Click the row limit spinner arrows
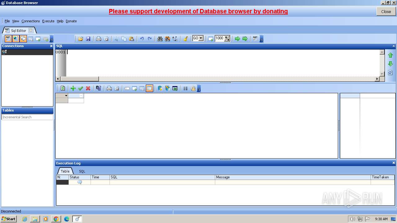Screen dimensions: 397x223 [x=227, y=39]
